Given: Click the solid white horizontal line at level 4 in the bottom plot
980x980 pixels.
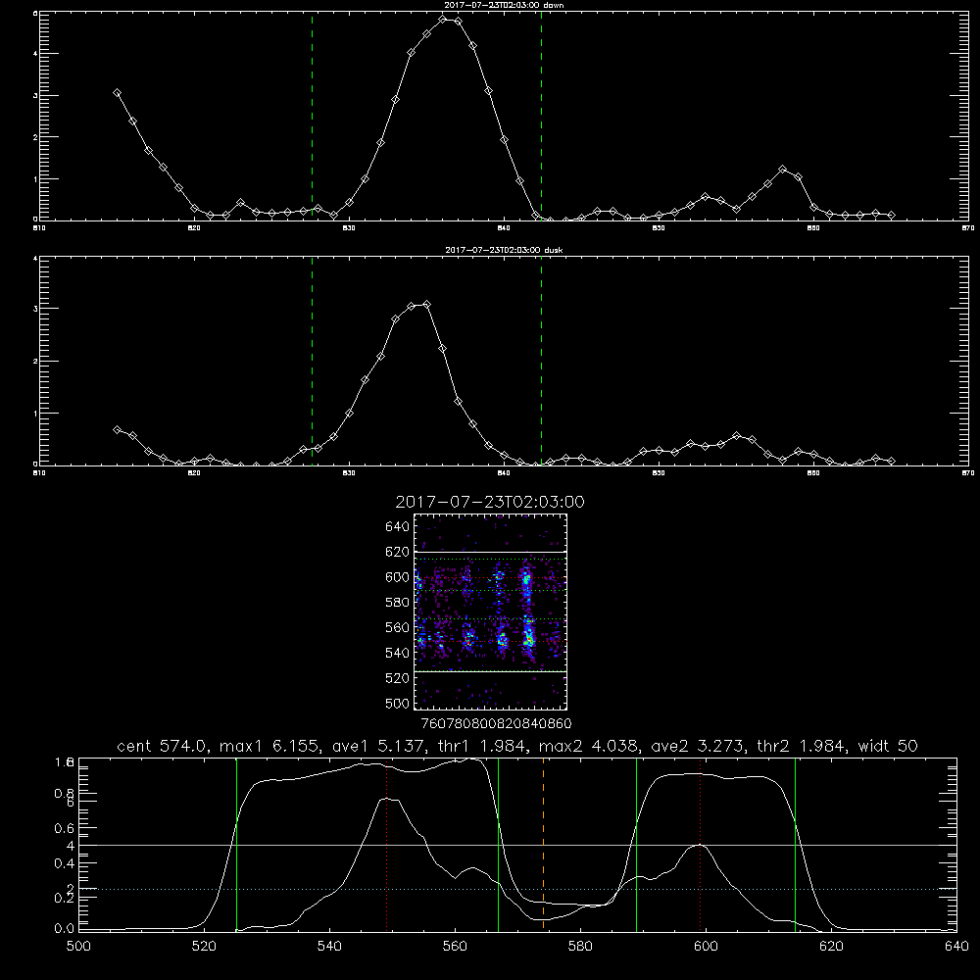Looking at the screenshot, I should (x=517, y=845).
